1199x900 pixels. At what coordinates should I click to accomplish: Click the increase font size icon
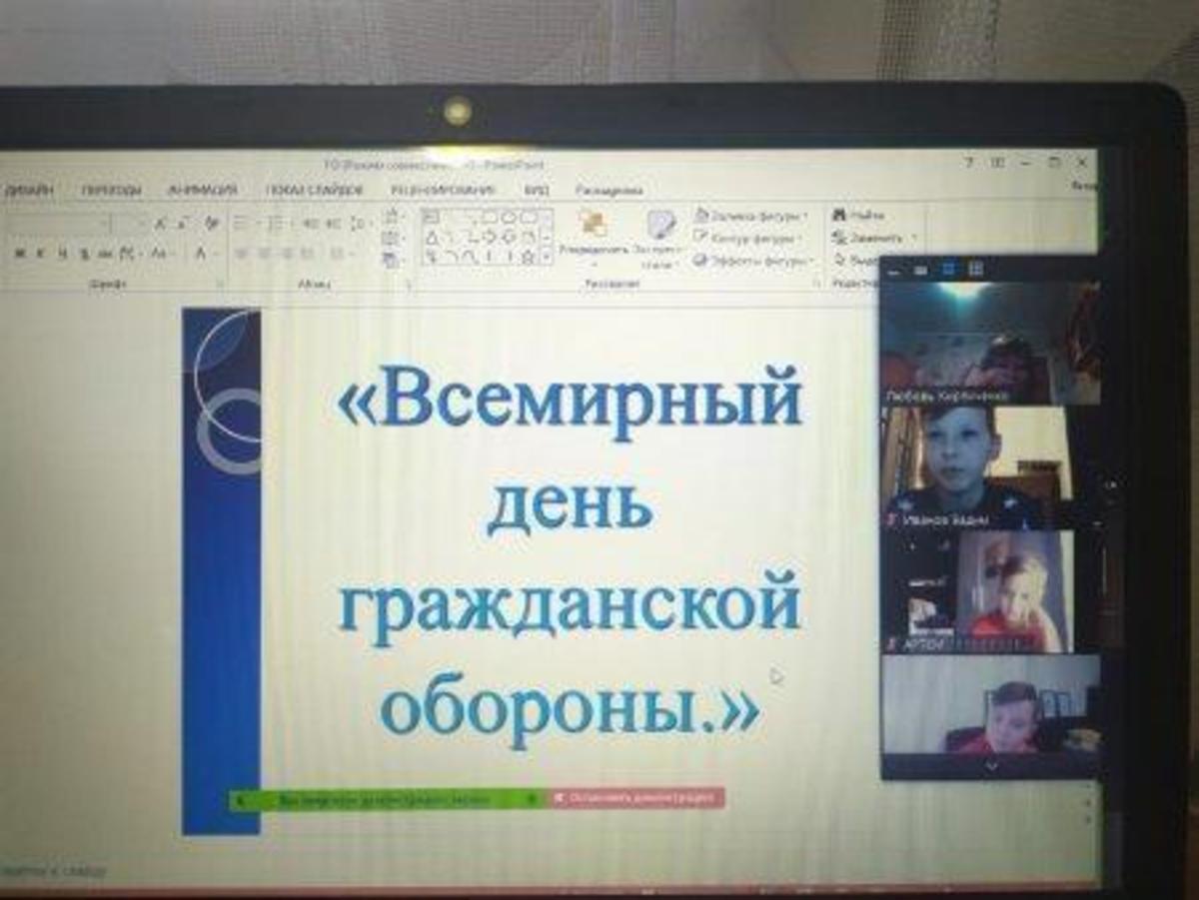(x=160, y=223)
